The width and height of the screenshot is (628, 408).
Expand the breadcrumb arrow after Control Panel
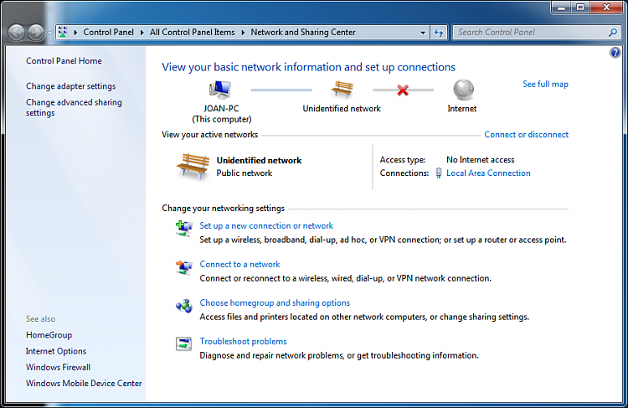point(142,33)
